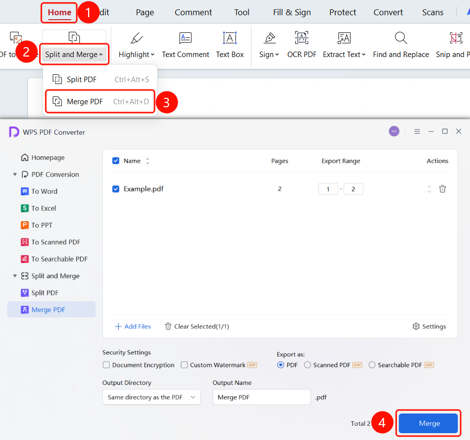Uncheck the Example.pdf row checkbox
The width and height of the screenshot is (470, 440).
coord(116,189)
